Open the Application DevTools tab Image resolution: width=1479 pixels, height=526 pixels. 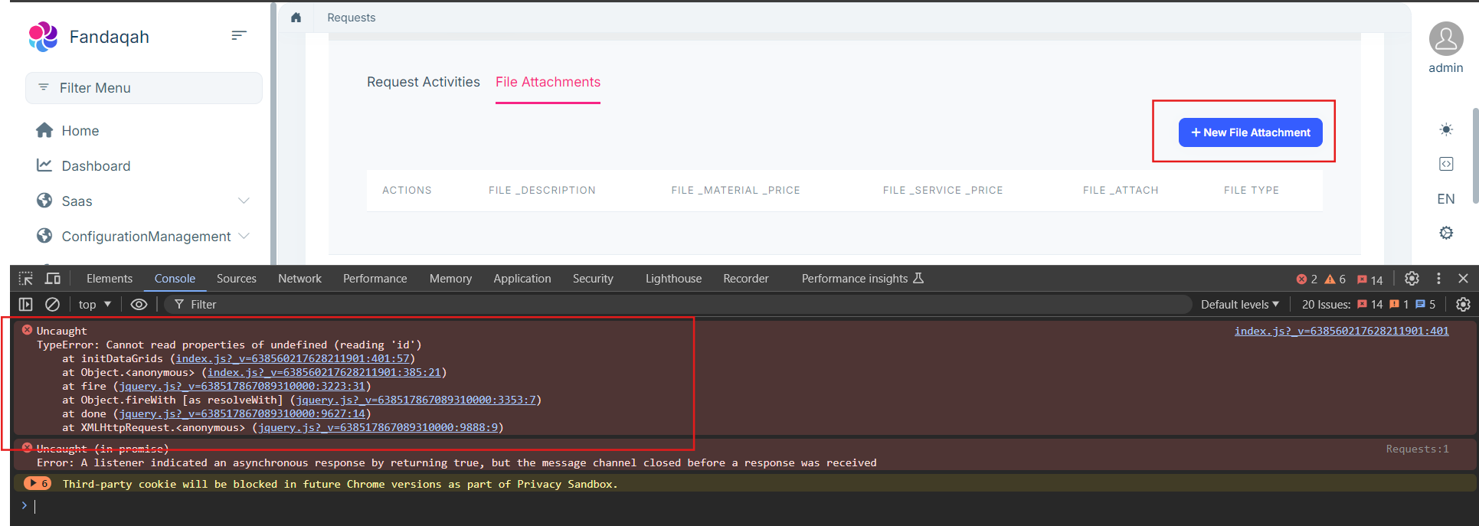522,279
